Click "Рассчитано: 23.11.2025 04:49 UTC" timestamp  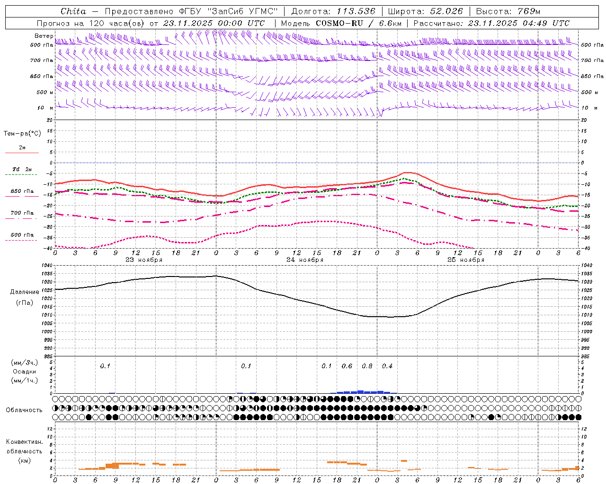click(491, 23)
